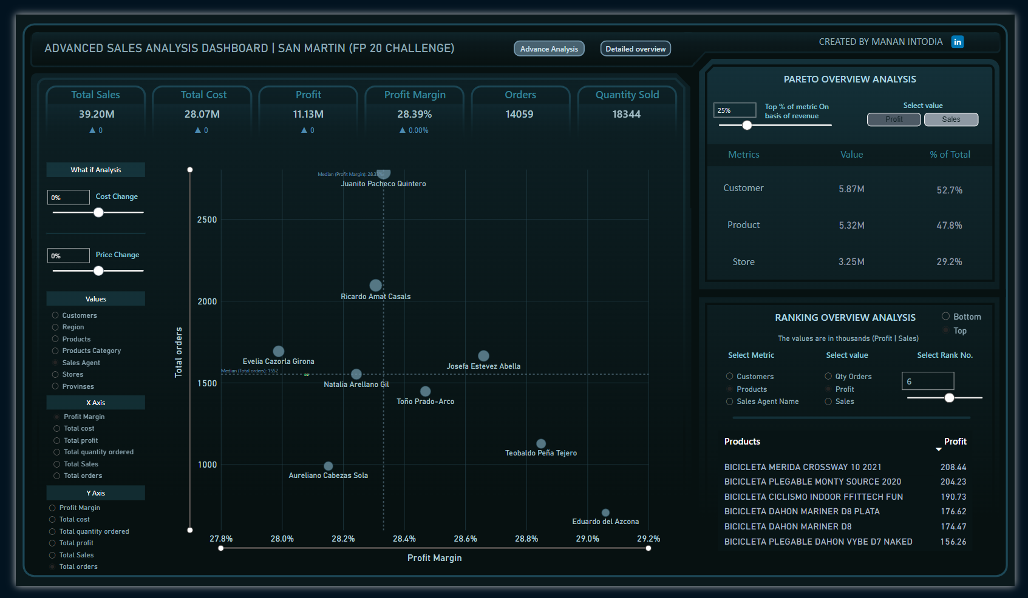The width and height of the screenshot is (1028, 598).
Task: Click the Profit Margin up-triangle indicator
Action: click(402, 130)
